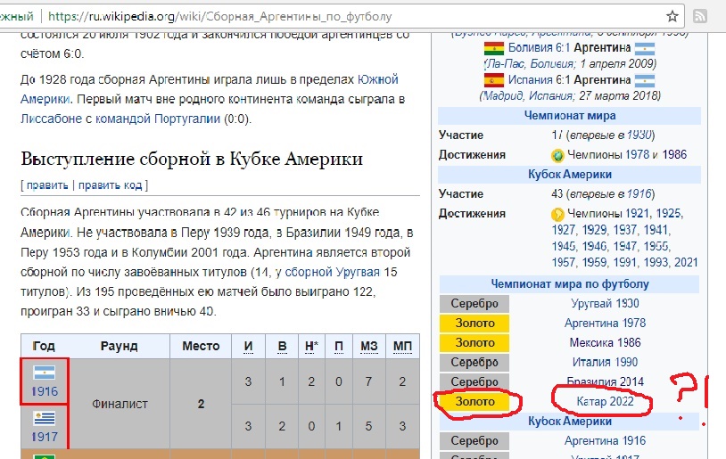Click the МП column header abbreviation
The width and height of the screenshot is (726, 459).
[402, 347]
